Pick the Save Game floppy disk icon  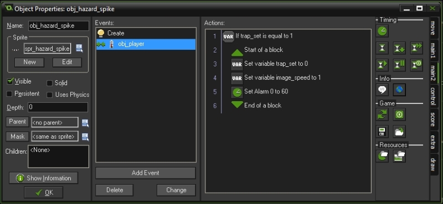(x=382, y=132)
